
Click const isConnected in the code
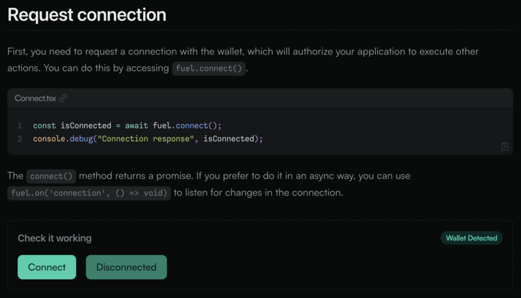(72, 126)
